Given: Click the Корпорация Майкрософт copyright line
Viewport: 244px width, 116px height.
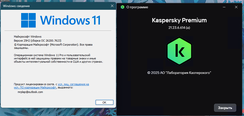Looking at the screenshot, I should click(53, 46).
